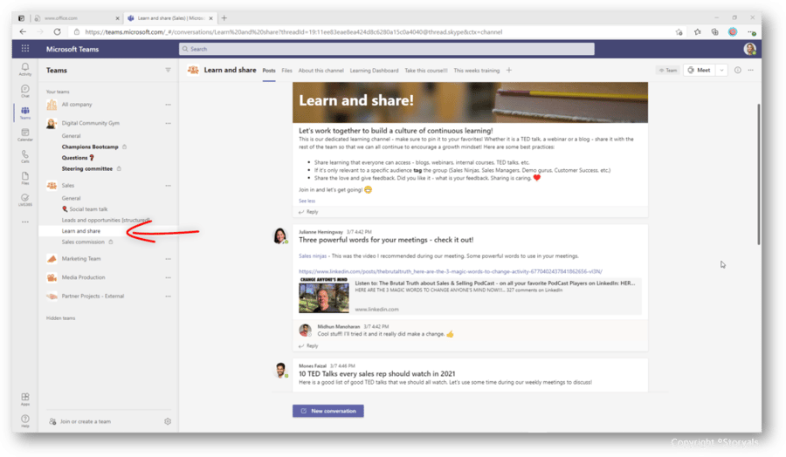The height and width of the screenshot is (457, 786).
Task: Open new browser tab plus button
Action: [x=224, y=18]
